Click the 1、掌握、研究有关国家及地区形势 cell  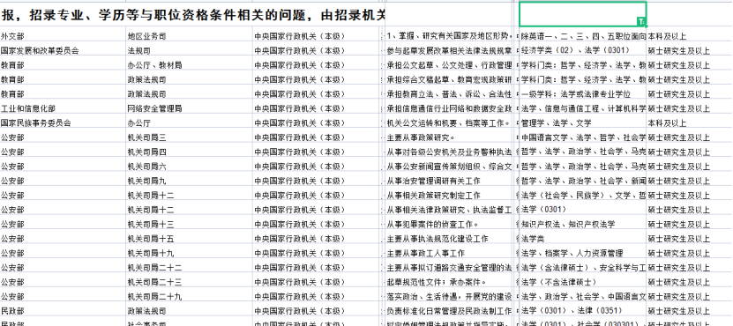pyautogui.click(x=450, y=36)
